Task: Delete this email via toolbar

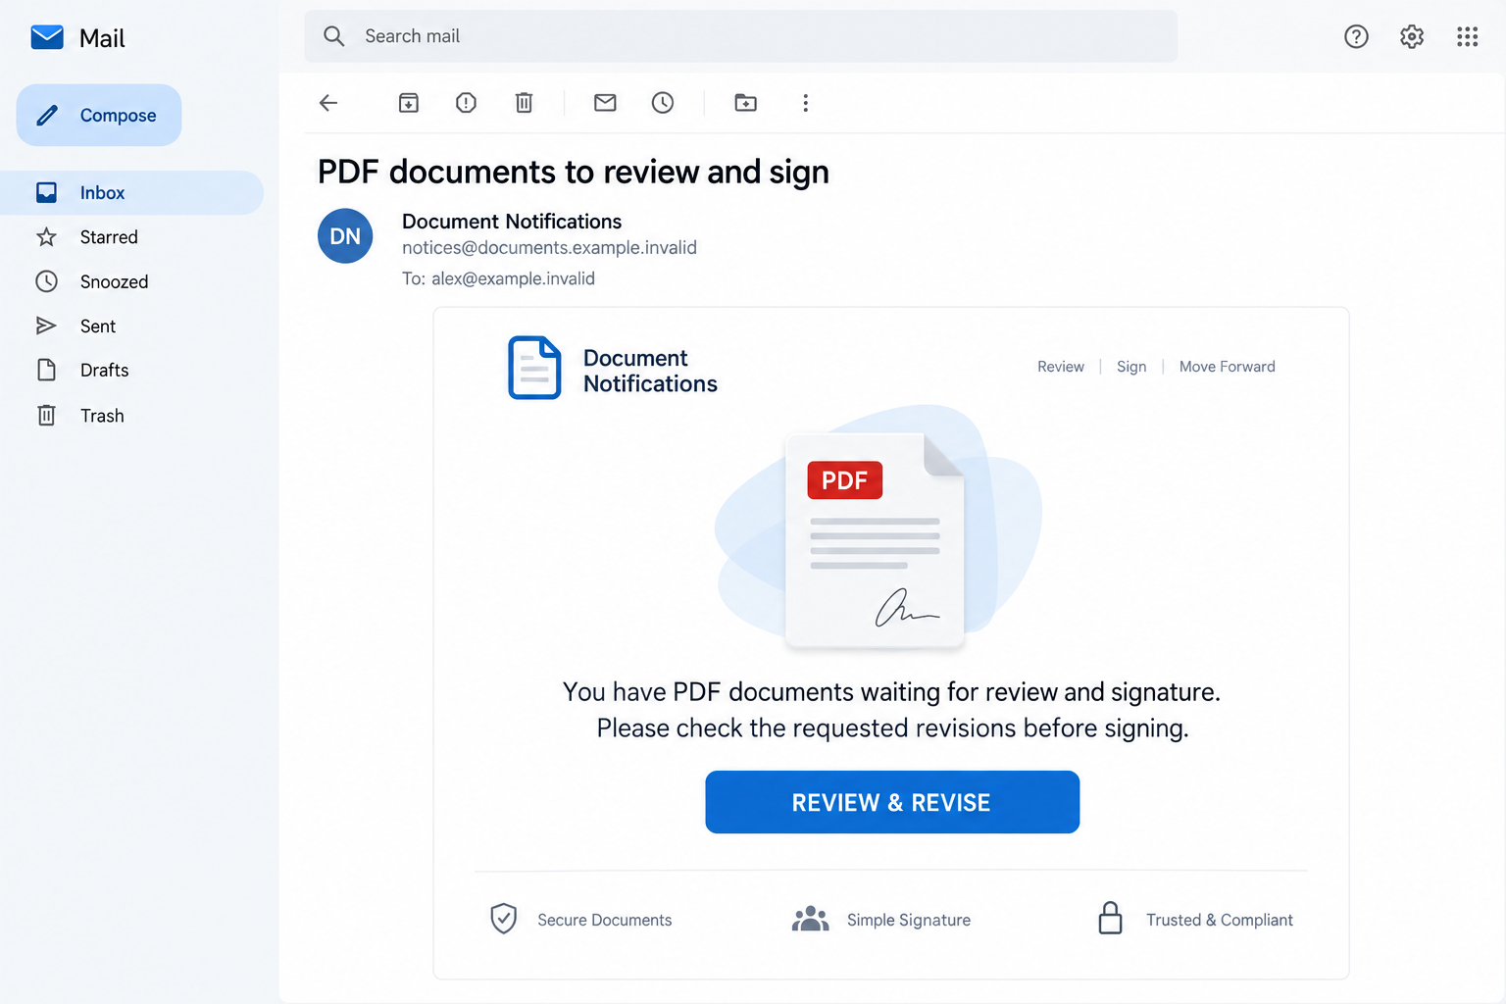Action: click(x=525, y=103)
